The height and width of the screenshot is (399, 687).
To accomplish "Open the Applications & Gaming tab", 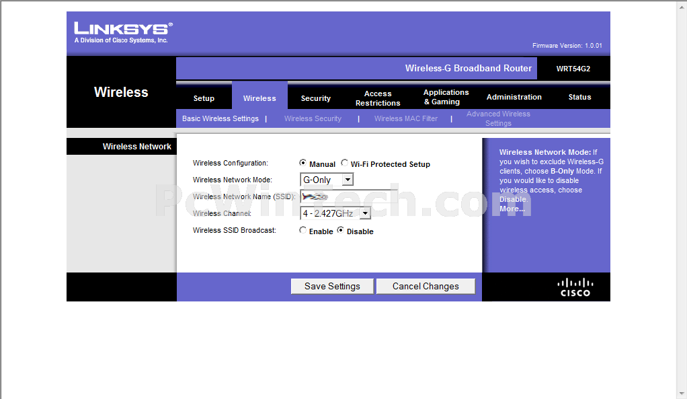I will [446, 97].
